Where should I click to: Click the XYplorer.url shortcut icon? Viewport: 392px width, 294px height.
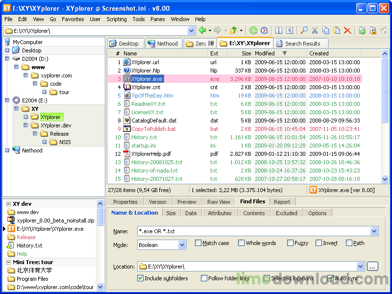127,62
